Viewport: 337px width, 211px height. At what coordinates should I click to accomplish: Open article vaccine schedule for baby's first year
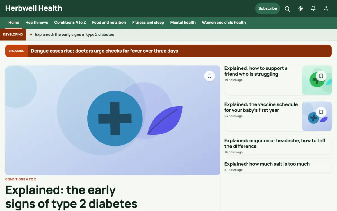point(261,107)
